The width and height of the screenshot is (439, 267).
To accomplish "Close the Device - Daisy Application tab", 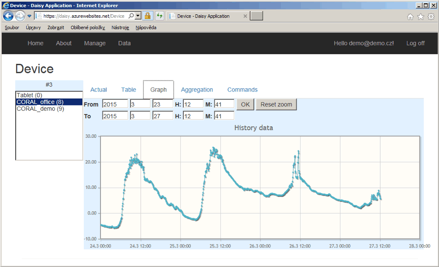I will click(245, 16).
